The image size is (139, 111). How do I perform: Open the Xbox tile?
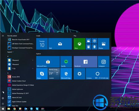(x=79, y=44)
